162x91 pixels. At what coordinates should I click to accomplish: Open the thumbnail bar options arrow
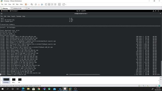coord(161,79)
